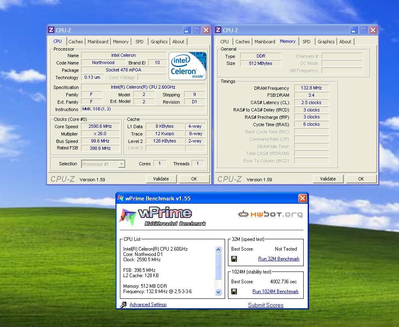Open About tab in right CPU-Z window
Viewport: 399px width, 327px height.
pos(345,42)
